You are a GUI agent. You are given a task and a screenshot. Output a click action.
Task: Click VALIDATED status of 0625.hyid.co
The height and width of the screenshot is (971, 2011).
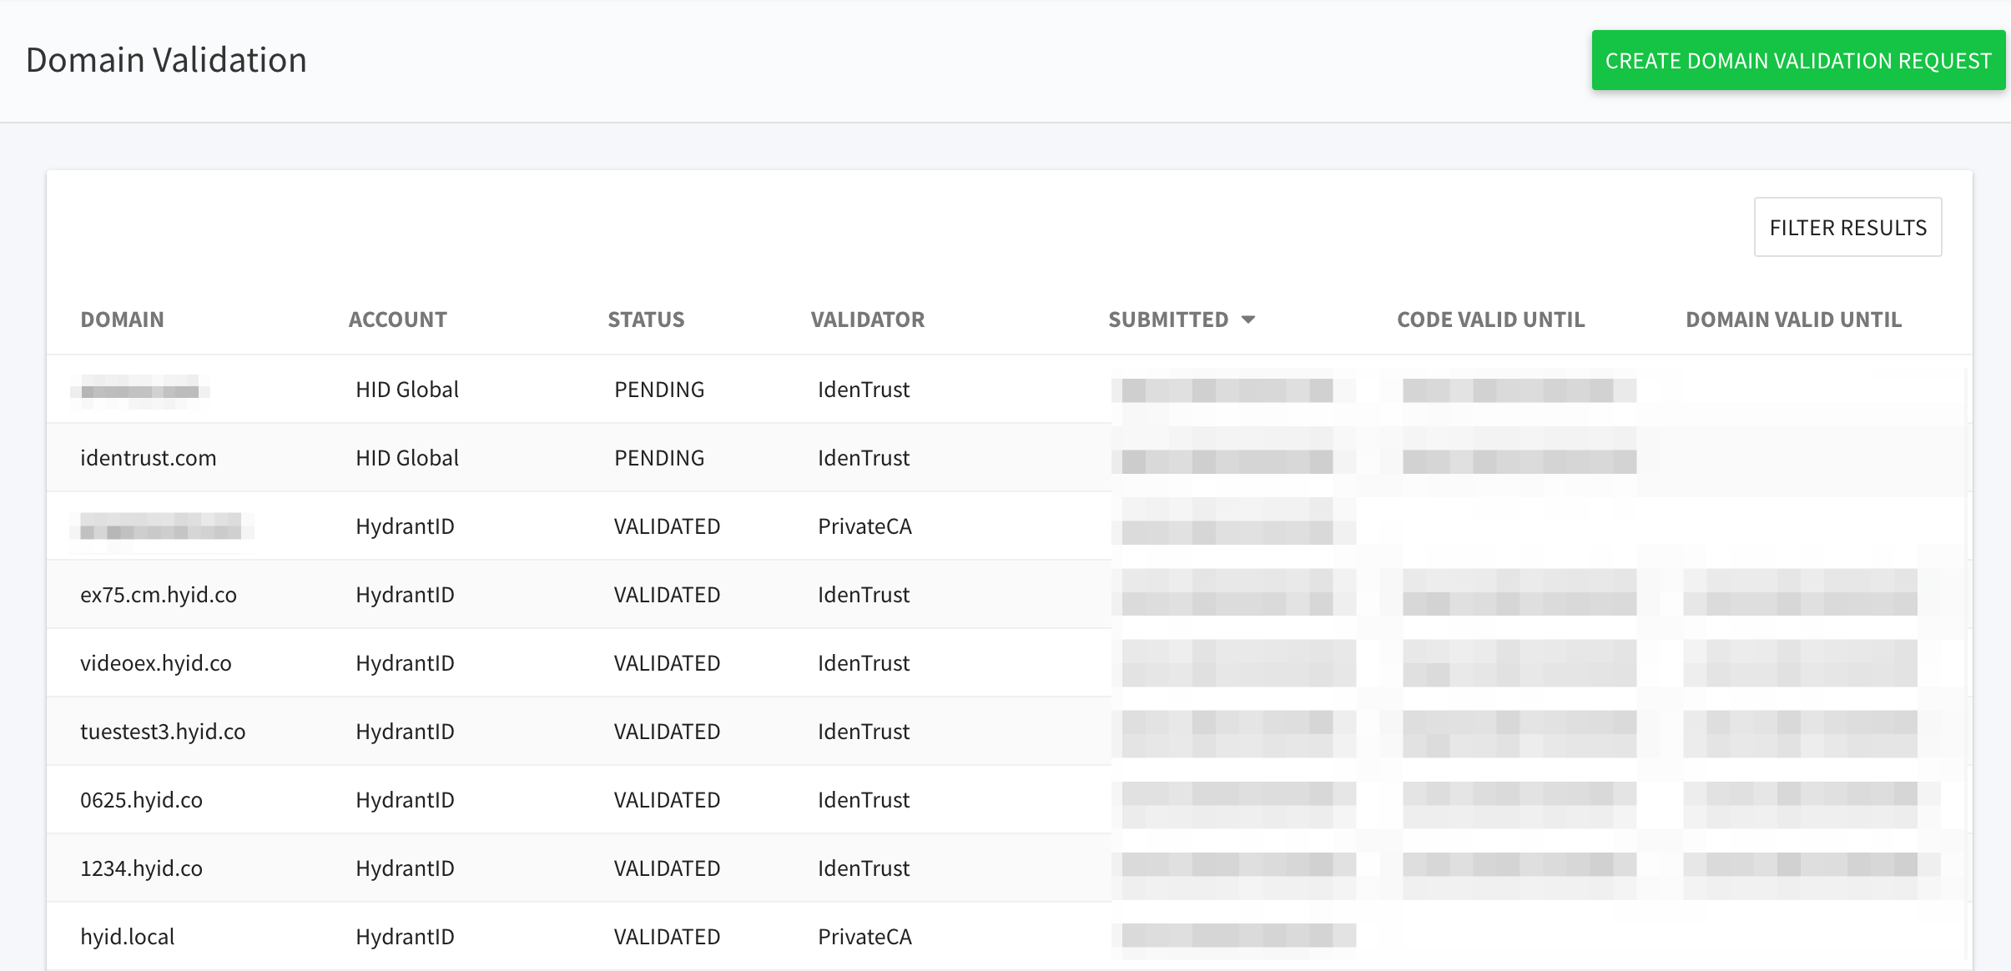coord(667,800)
